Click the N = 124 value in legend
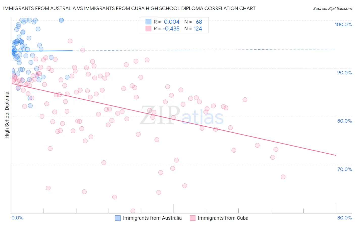 click(x=193, y=29)
